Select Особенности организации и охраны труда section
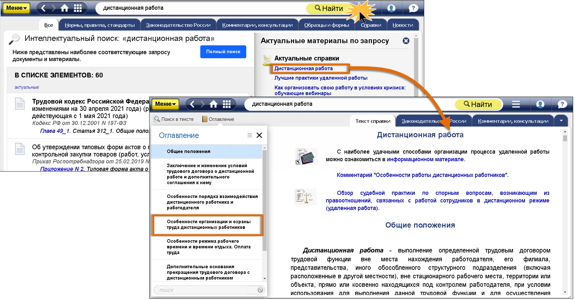The height and width of the screenshot is (300, 575). click(x=208, y=225)
